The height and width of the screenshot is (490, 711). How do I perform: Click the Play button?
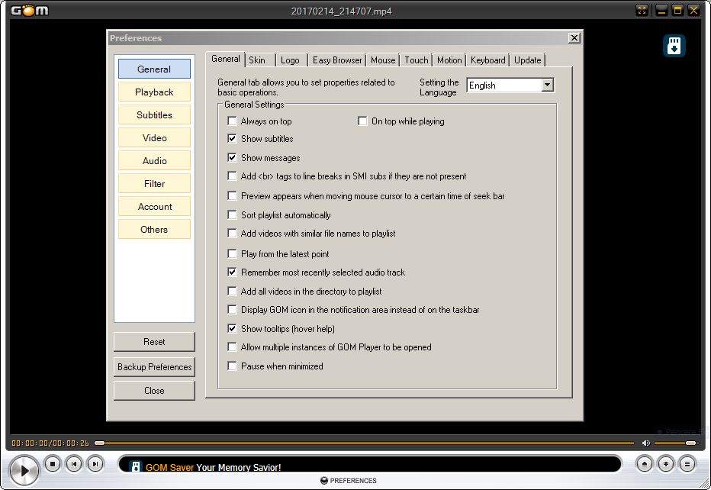(24, 470)
